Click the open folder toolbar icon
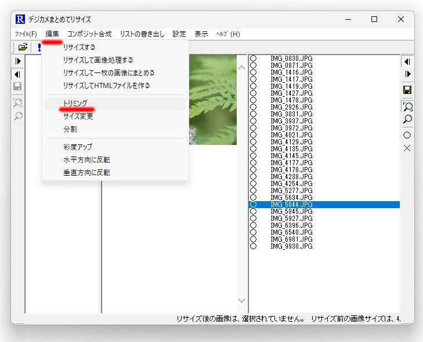 (x=23, y=47)
